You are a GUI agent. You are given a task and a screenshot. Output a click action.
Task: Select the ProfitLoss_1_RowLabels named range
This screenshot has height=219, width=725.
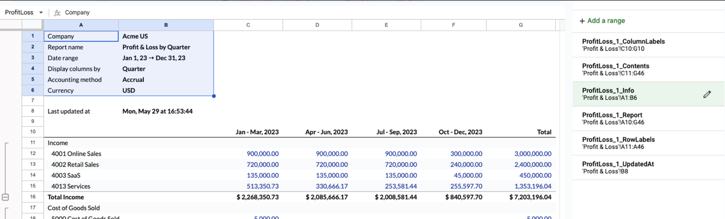(648, 143)
